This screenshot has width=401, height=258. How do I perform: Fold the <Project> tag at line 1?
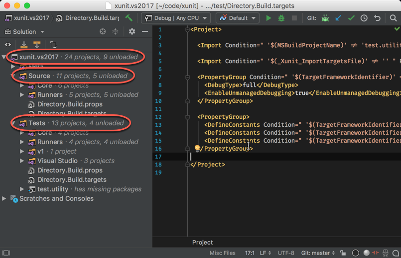coord(187,30)
